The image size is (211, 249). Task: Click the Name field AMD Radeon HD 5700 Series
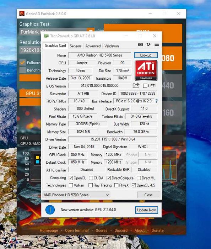99,55
